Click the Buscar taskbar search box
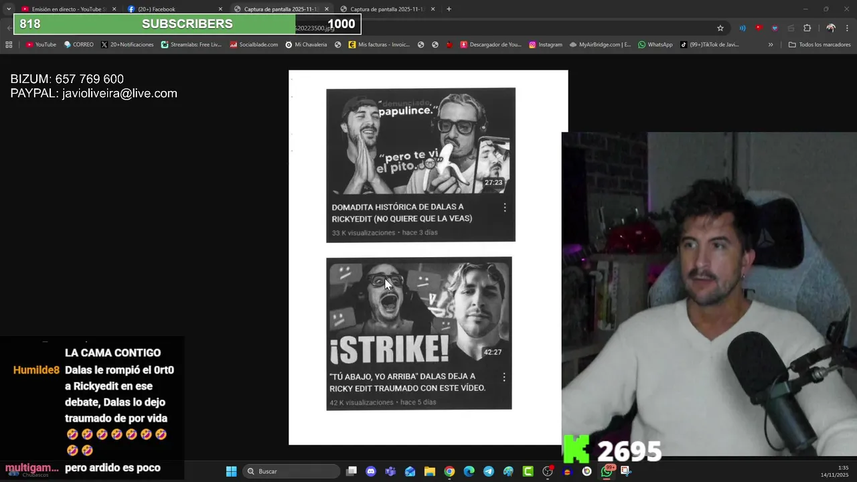This screenshot has height=482, width=857. click(x=291, y=471)
